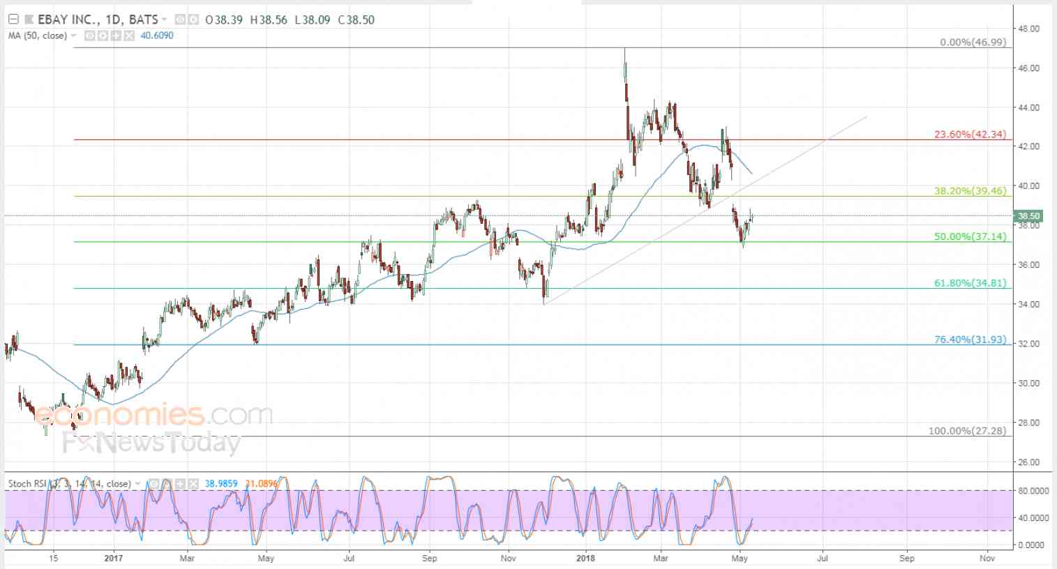Click the 2017 label on the time axis

point(112,558)
